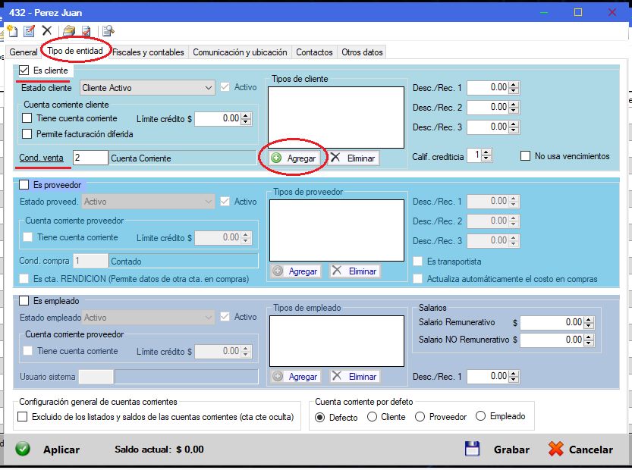Click Agregar under Tipos de empleado
Screen dimensions: 632x470
295,377
